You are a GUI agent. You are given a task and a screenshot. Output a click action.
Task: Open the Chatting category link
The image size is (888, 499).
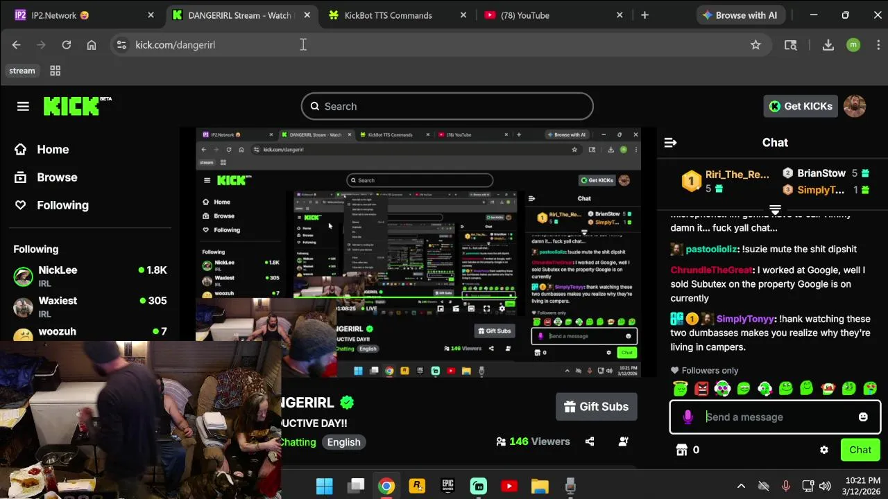298,442
